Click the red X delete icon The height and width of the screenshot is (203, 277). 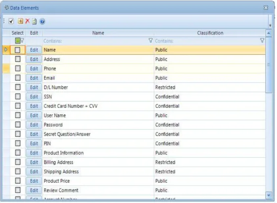coord(27,21)
